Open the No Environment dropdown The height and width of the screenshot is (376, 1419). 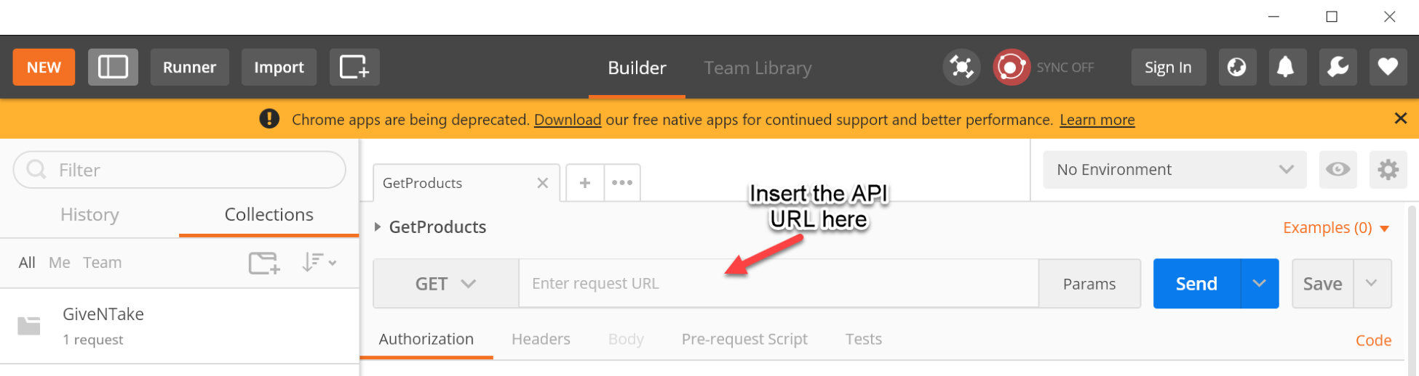tap(1174, 170)
